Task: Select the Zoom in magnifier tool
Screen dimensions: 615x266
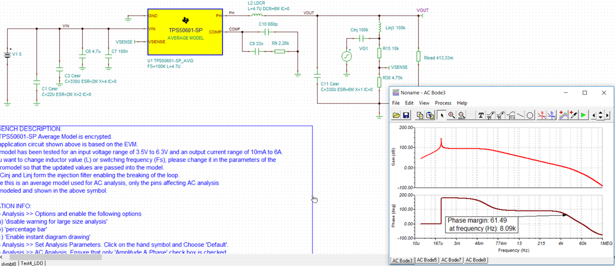Action: pyautogui.click(x=451, y=115)
